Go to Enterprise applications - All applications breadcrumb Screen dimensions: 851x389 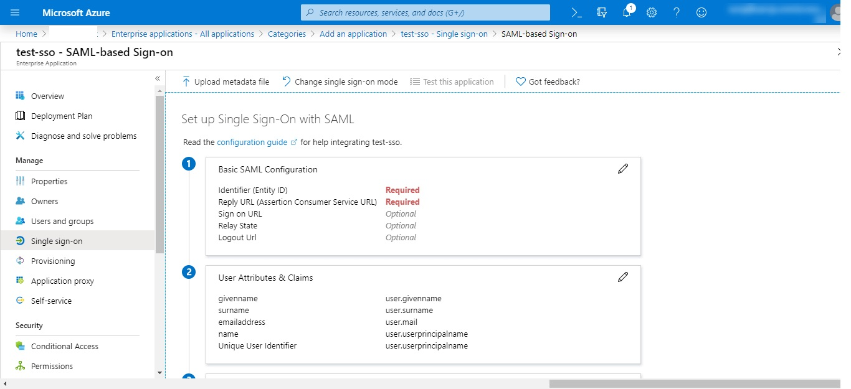coord(183,34)
